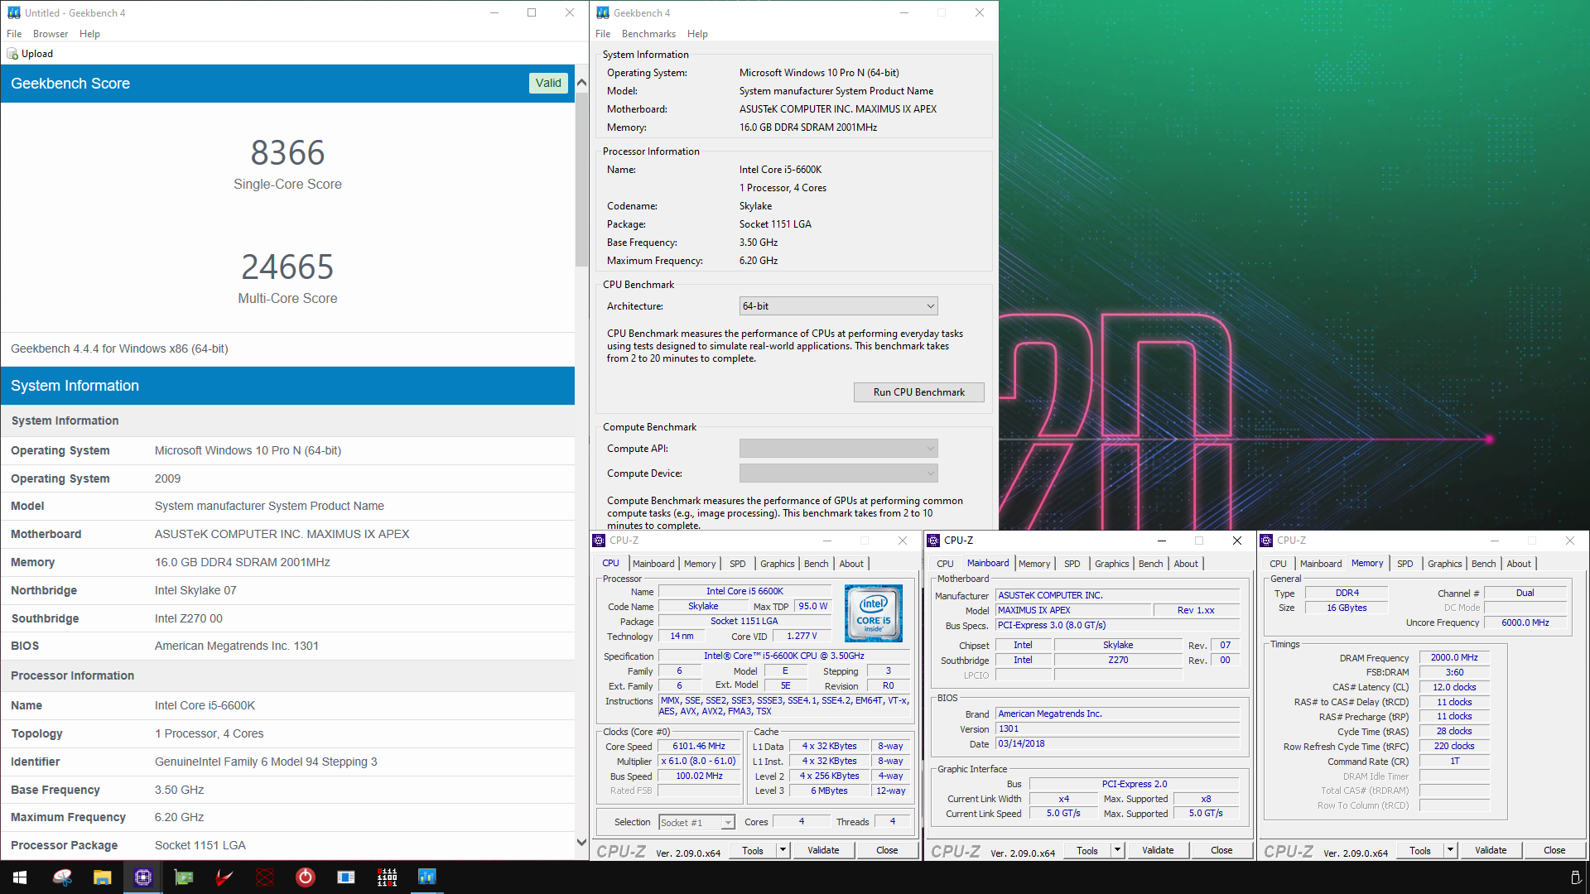Switch to SPD tab in first CPU-Z

(x=738, y=564)
